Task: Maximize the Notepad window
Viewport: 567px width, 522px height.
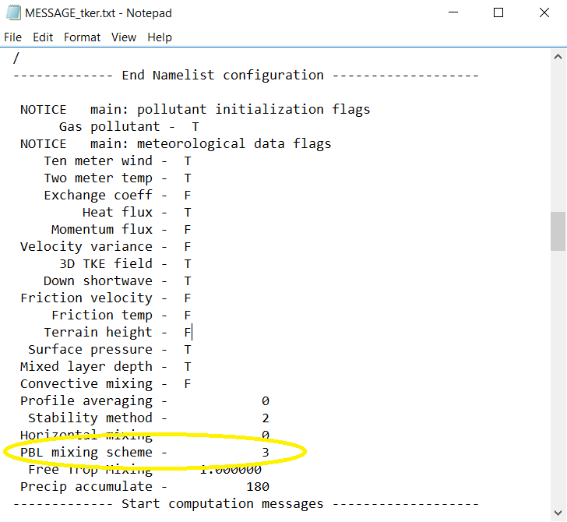Action: click(x=498, y=13)
